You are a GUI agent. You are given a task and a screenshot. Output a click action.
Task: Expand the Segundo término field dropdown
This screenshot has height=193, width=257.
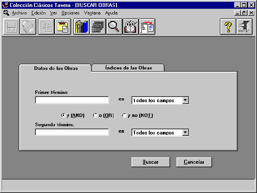(185, 132)
